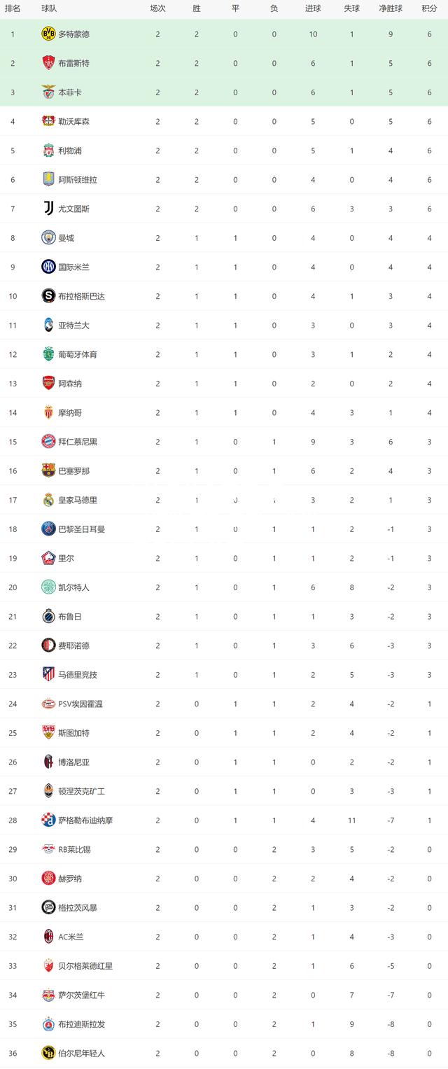Click the 净胜球 column header
This screenshot has width=448, height=1069.
tap(390, 9)
